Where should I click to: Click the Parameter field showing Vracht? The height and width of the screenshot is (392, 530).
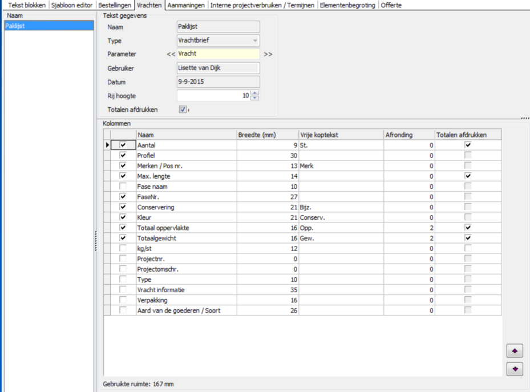219,54
